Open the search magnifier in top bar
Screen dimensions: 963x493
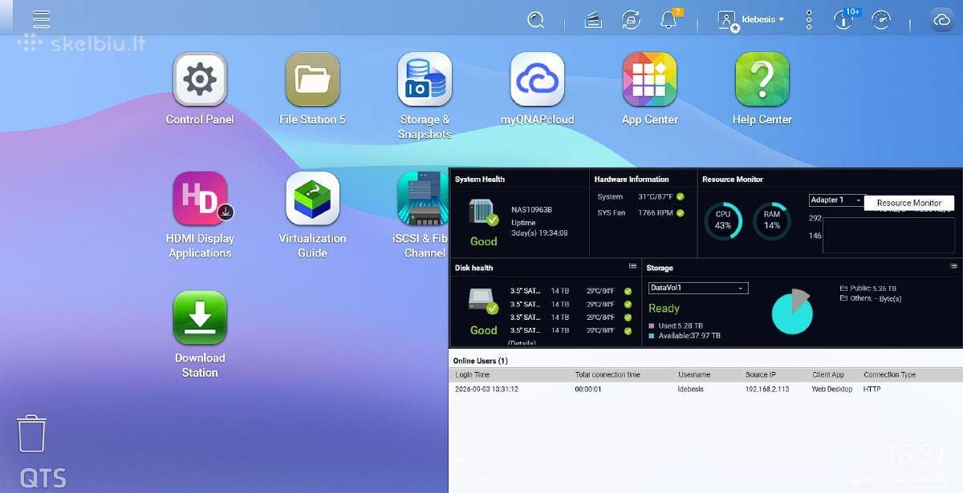tap(536, 20)
